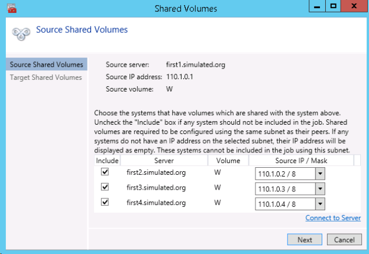This screenshot has height=254, width=369.
Task: Follow the Connect to Server link
Action: 333,218
